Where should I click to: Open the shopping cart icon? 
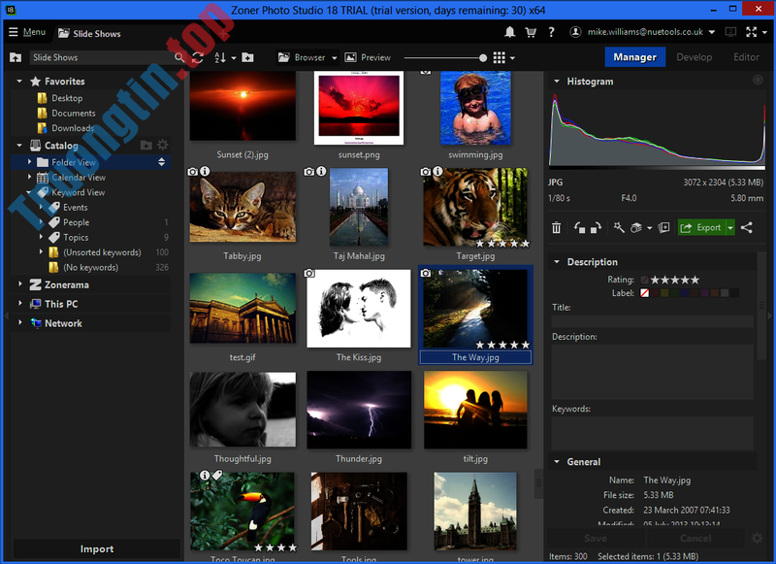531,32
